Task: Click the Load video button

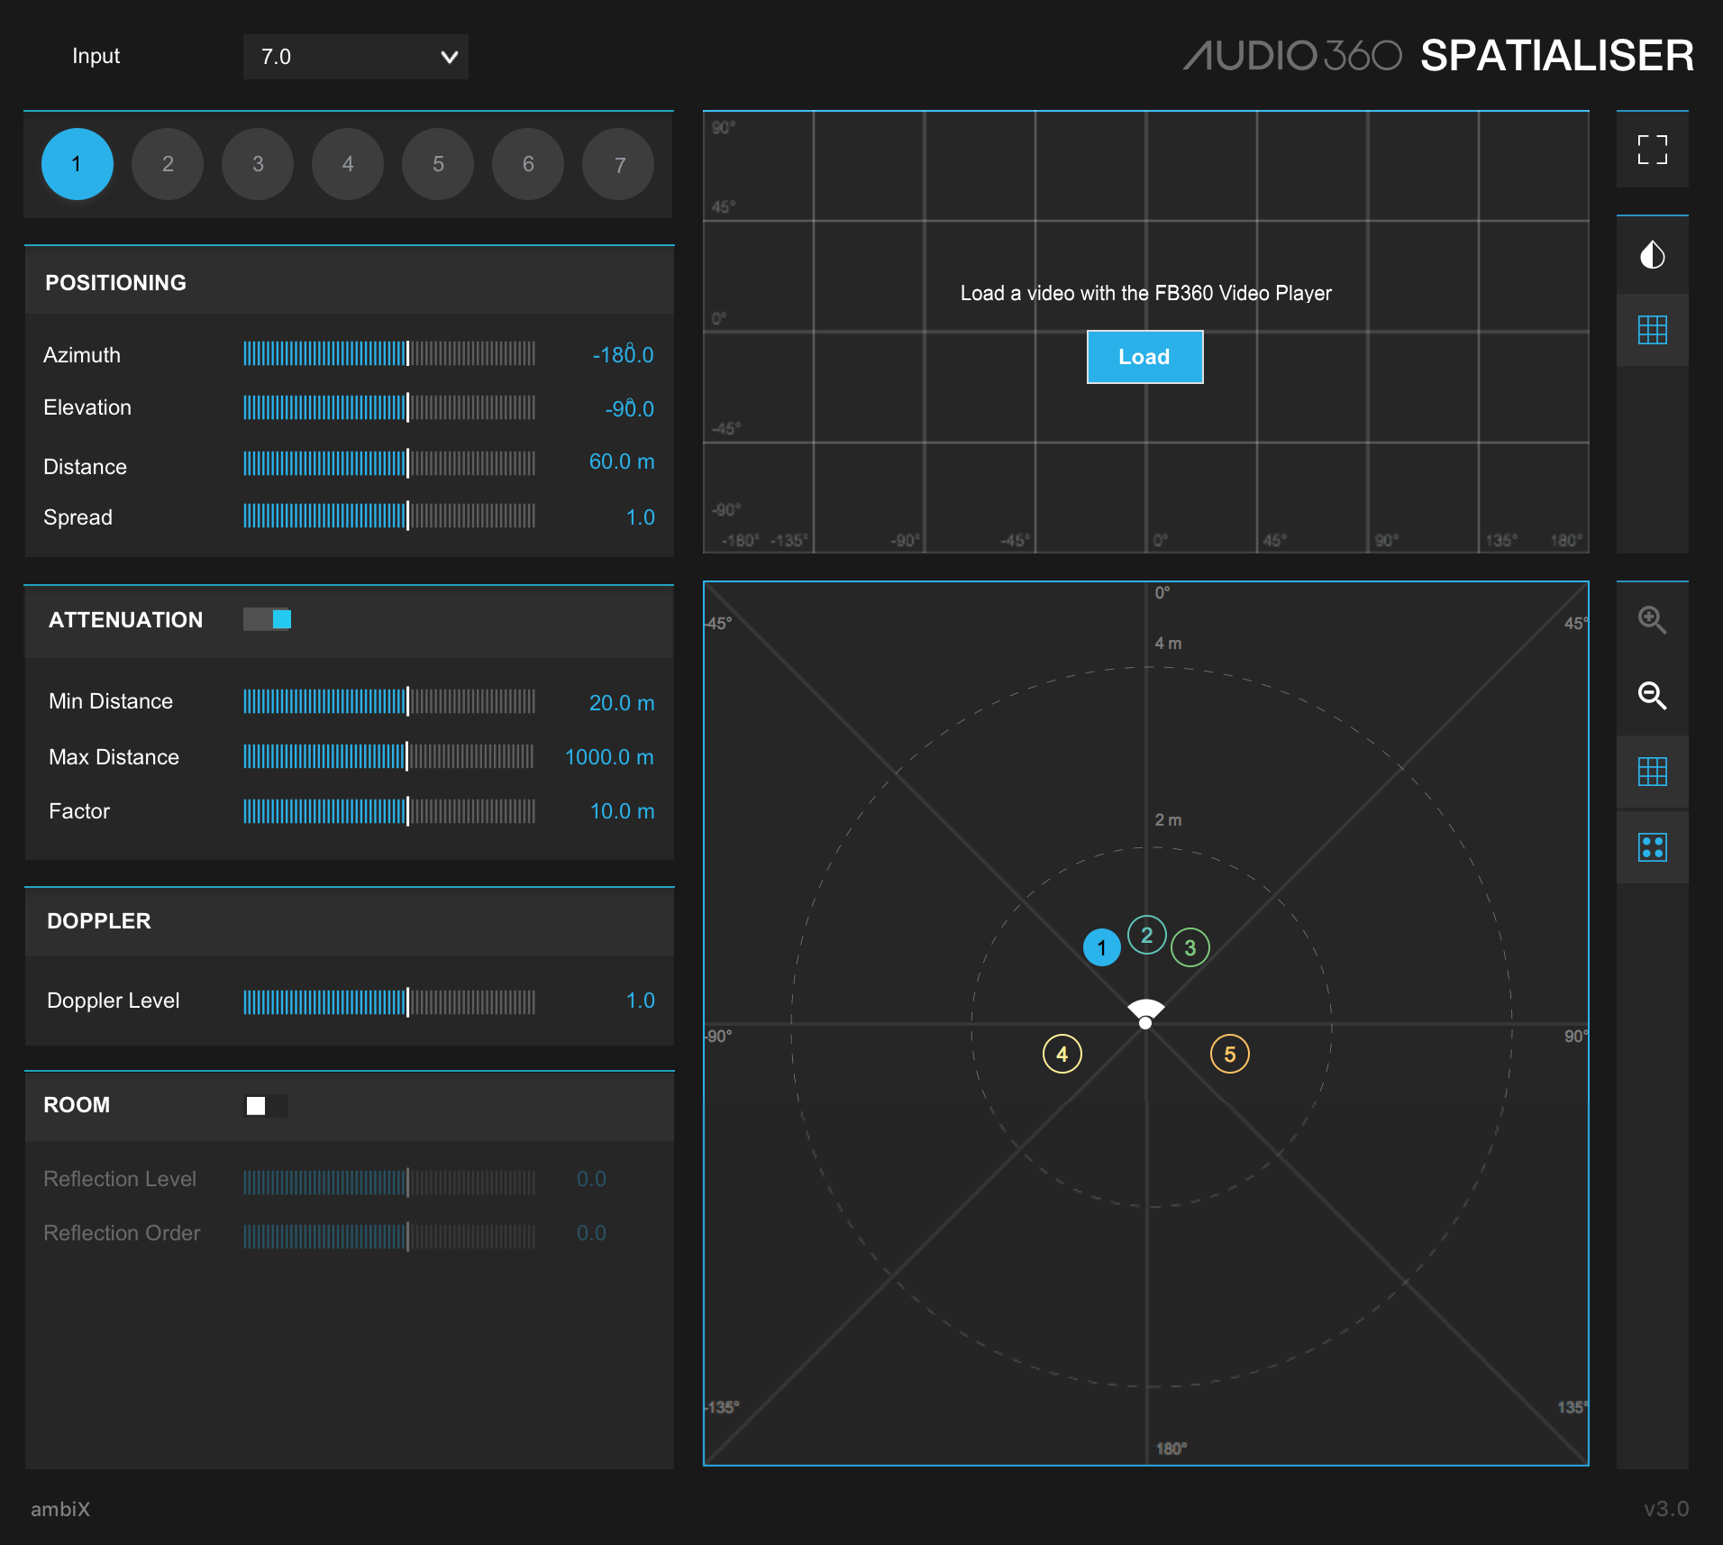Action: (1144, 357)
